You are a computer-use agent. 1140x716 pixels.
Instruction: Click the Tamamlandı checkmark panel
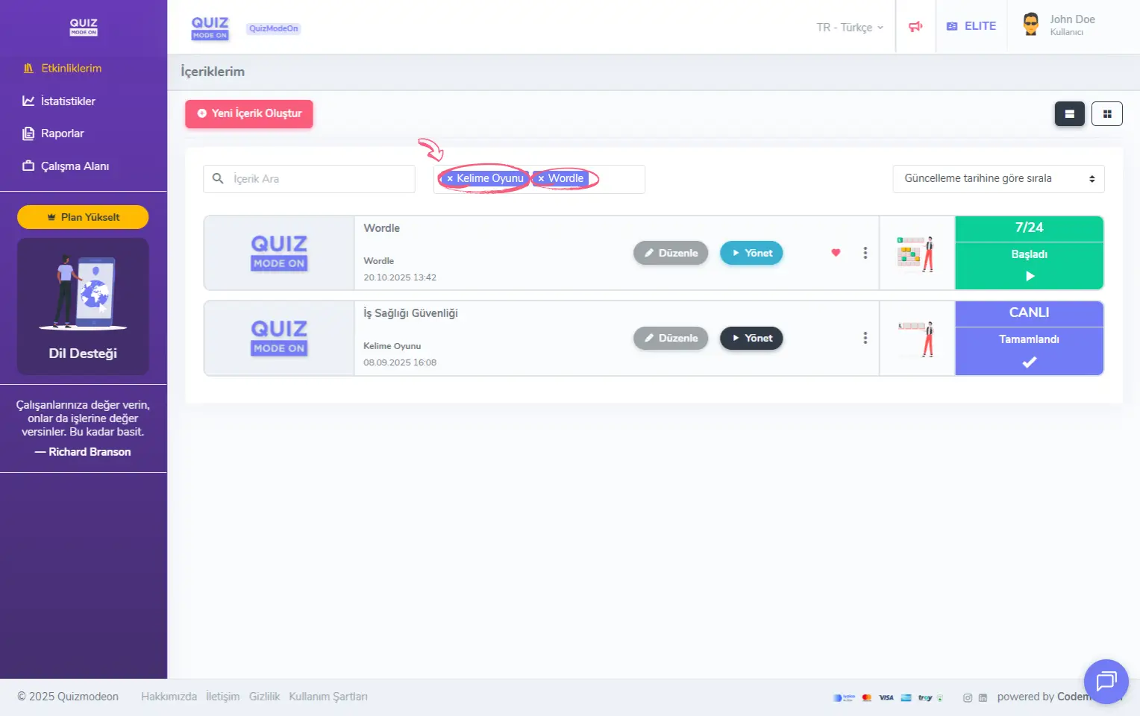click(1028, 351)
